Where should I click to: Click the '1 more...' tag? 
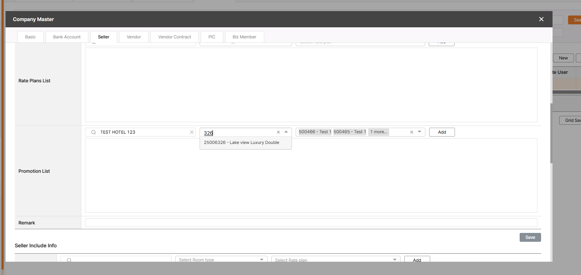(x=379, y=132)
